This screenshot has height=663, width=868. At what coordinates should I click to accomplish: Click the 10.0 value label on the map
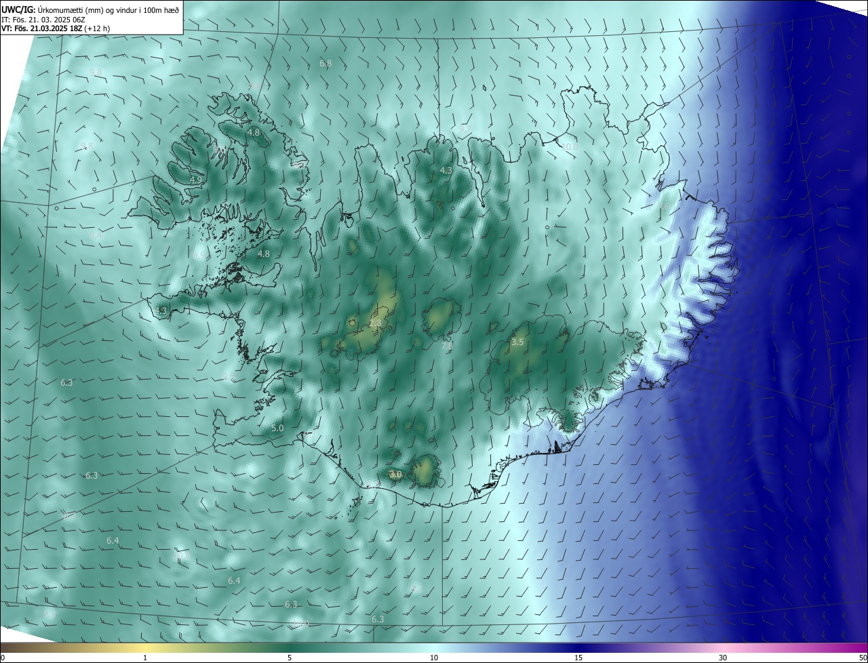(x=570, y=146)
